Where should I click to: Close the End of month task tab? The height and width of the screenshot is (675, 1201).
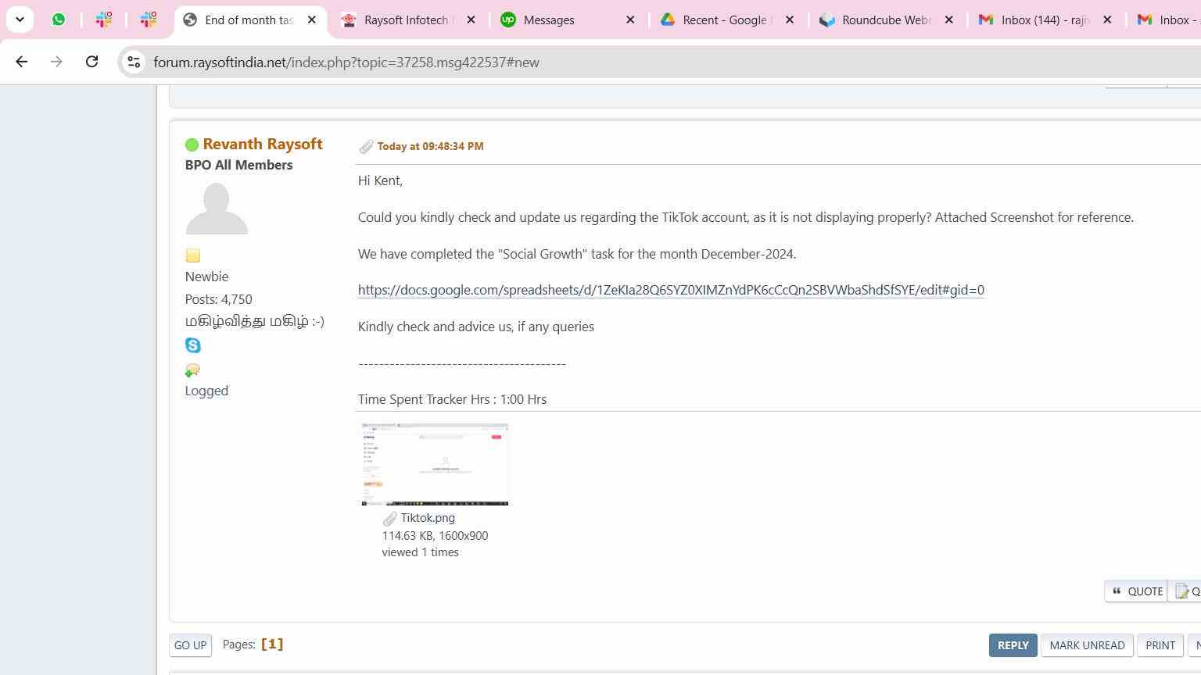311,20
